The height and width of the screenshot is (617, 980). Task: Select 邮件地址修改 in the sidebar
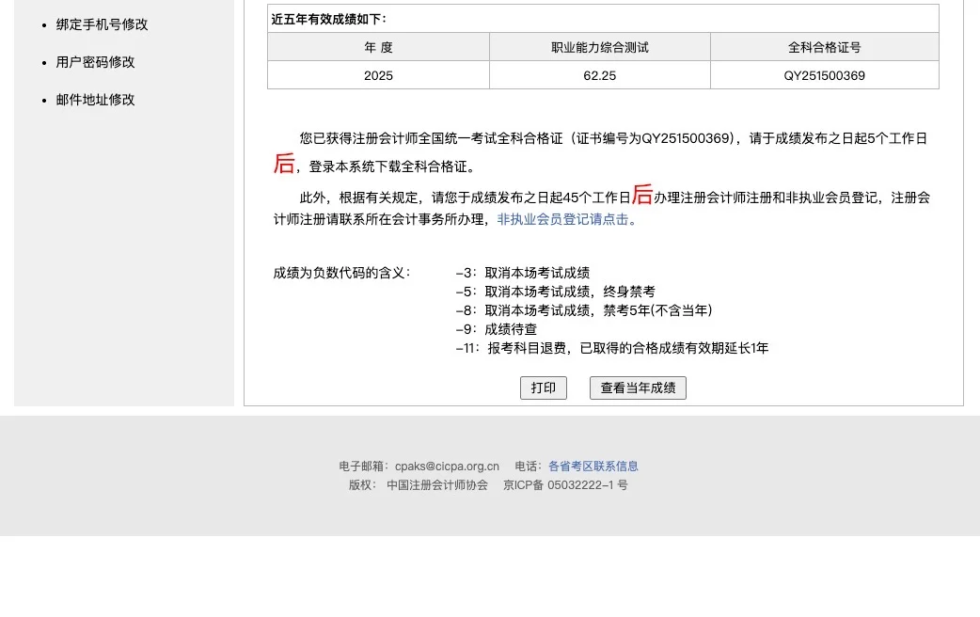click(96, 100)
